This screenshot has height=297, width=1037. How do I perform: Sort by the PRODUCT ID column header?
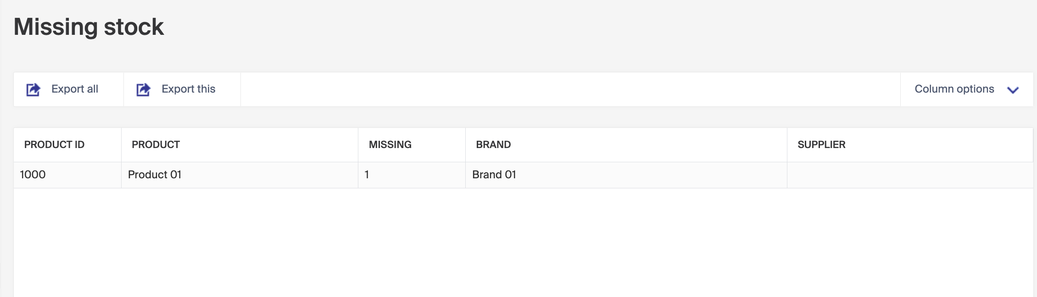54,144
